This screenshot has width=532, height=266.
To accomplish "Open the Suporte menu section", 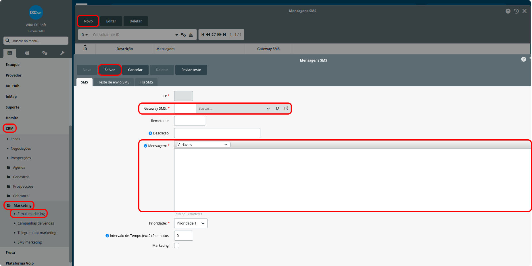I will click(13, 107).
